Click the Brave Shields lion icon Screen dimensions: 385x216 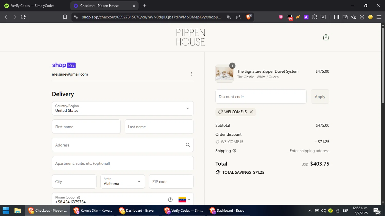coord(248,17)
